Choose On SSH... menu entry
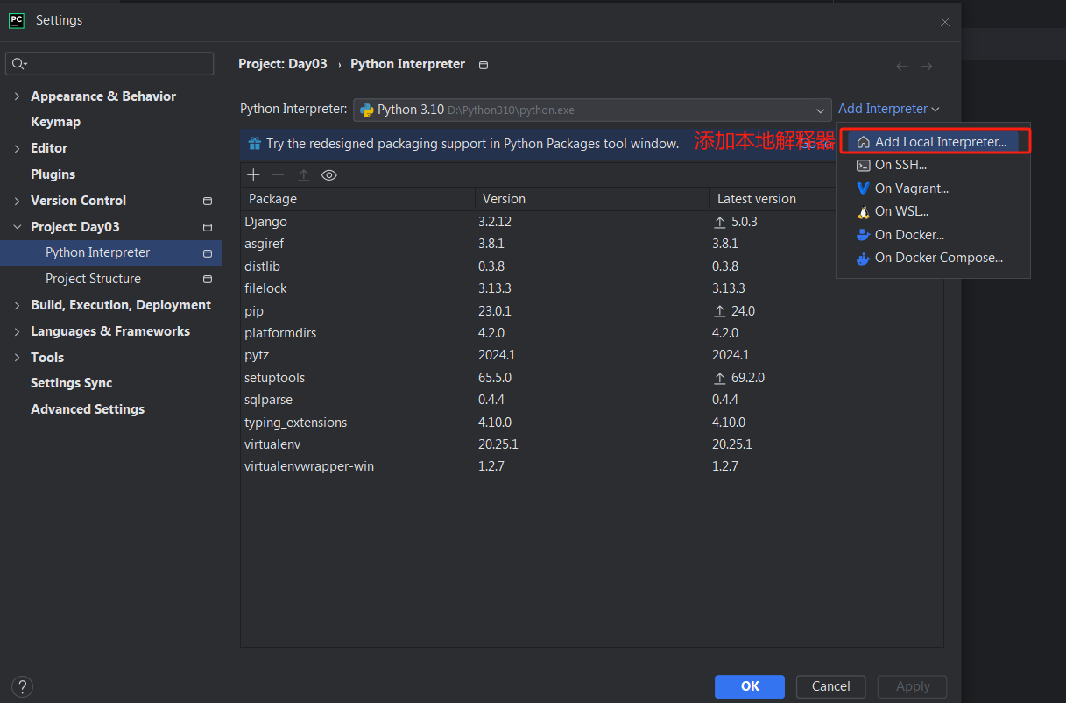Image resolution: width=1066 pixels, height=703 pixels. point(934,165)
